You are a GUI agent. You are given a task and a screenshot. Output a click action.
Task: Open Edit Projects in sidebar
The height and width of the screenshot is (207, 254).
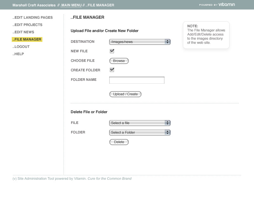[28, 25]
